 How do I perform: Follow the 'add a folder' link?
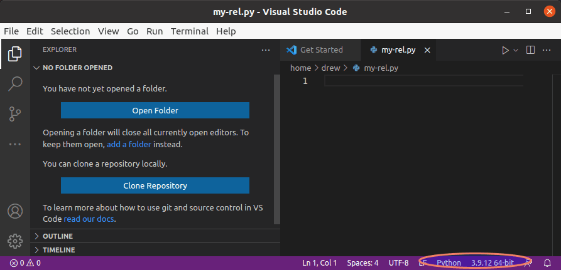(129, 144)
